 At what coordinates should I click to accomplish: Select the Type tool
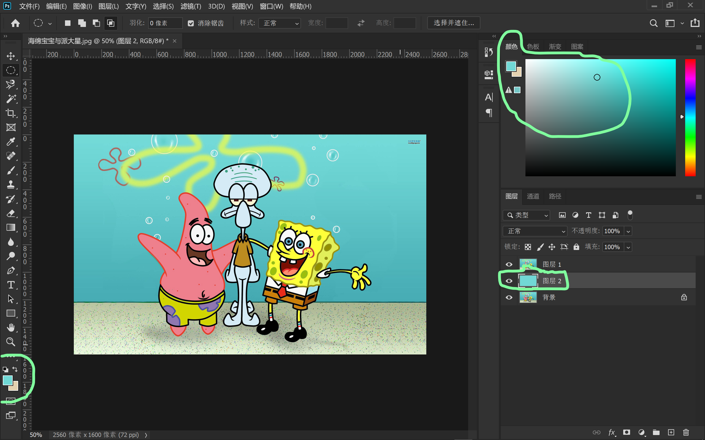coord(11,285)
